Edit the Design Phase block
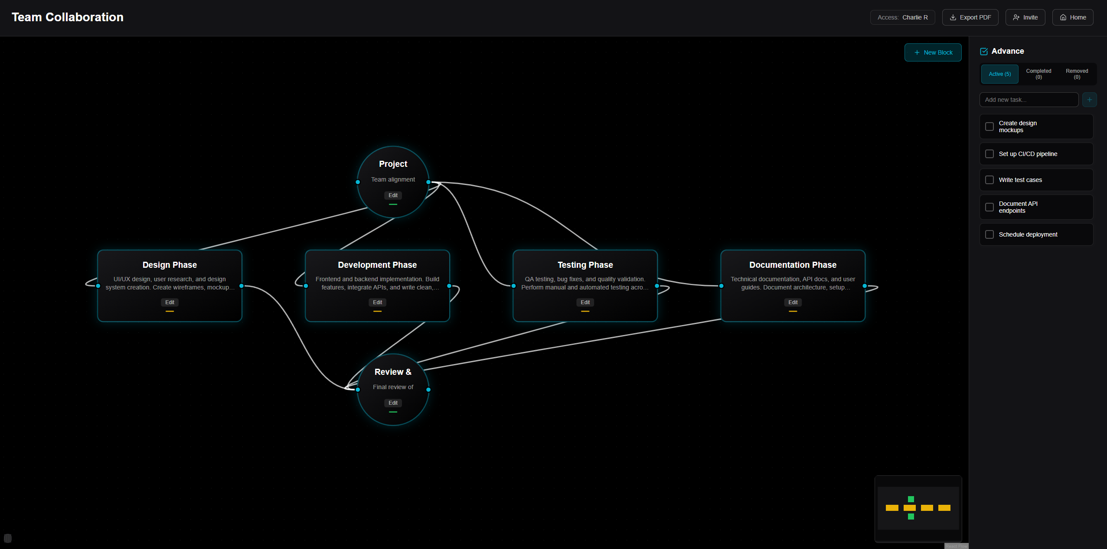The height and width of the screenshot is (549, 1107). 170,302
